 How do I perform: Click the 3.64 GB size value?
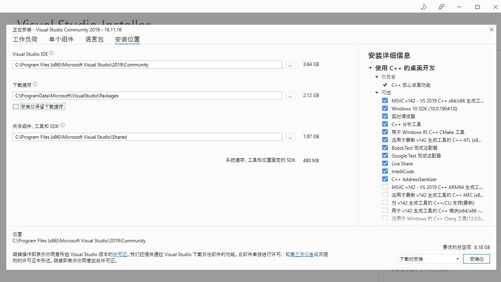click(311, 64)
